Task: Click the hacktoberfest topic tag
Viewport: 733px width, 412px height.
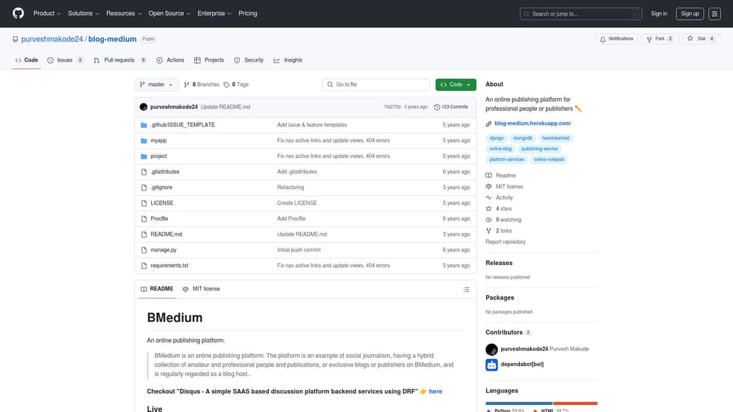Action: point(556,139)
